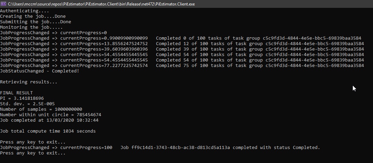The height and width of the screenshot is (163, 373).
Task: Click the "Number of samples = 1000000000" line
Action: [41, 109]
